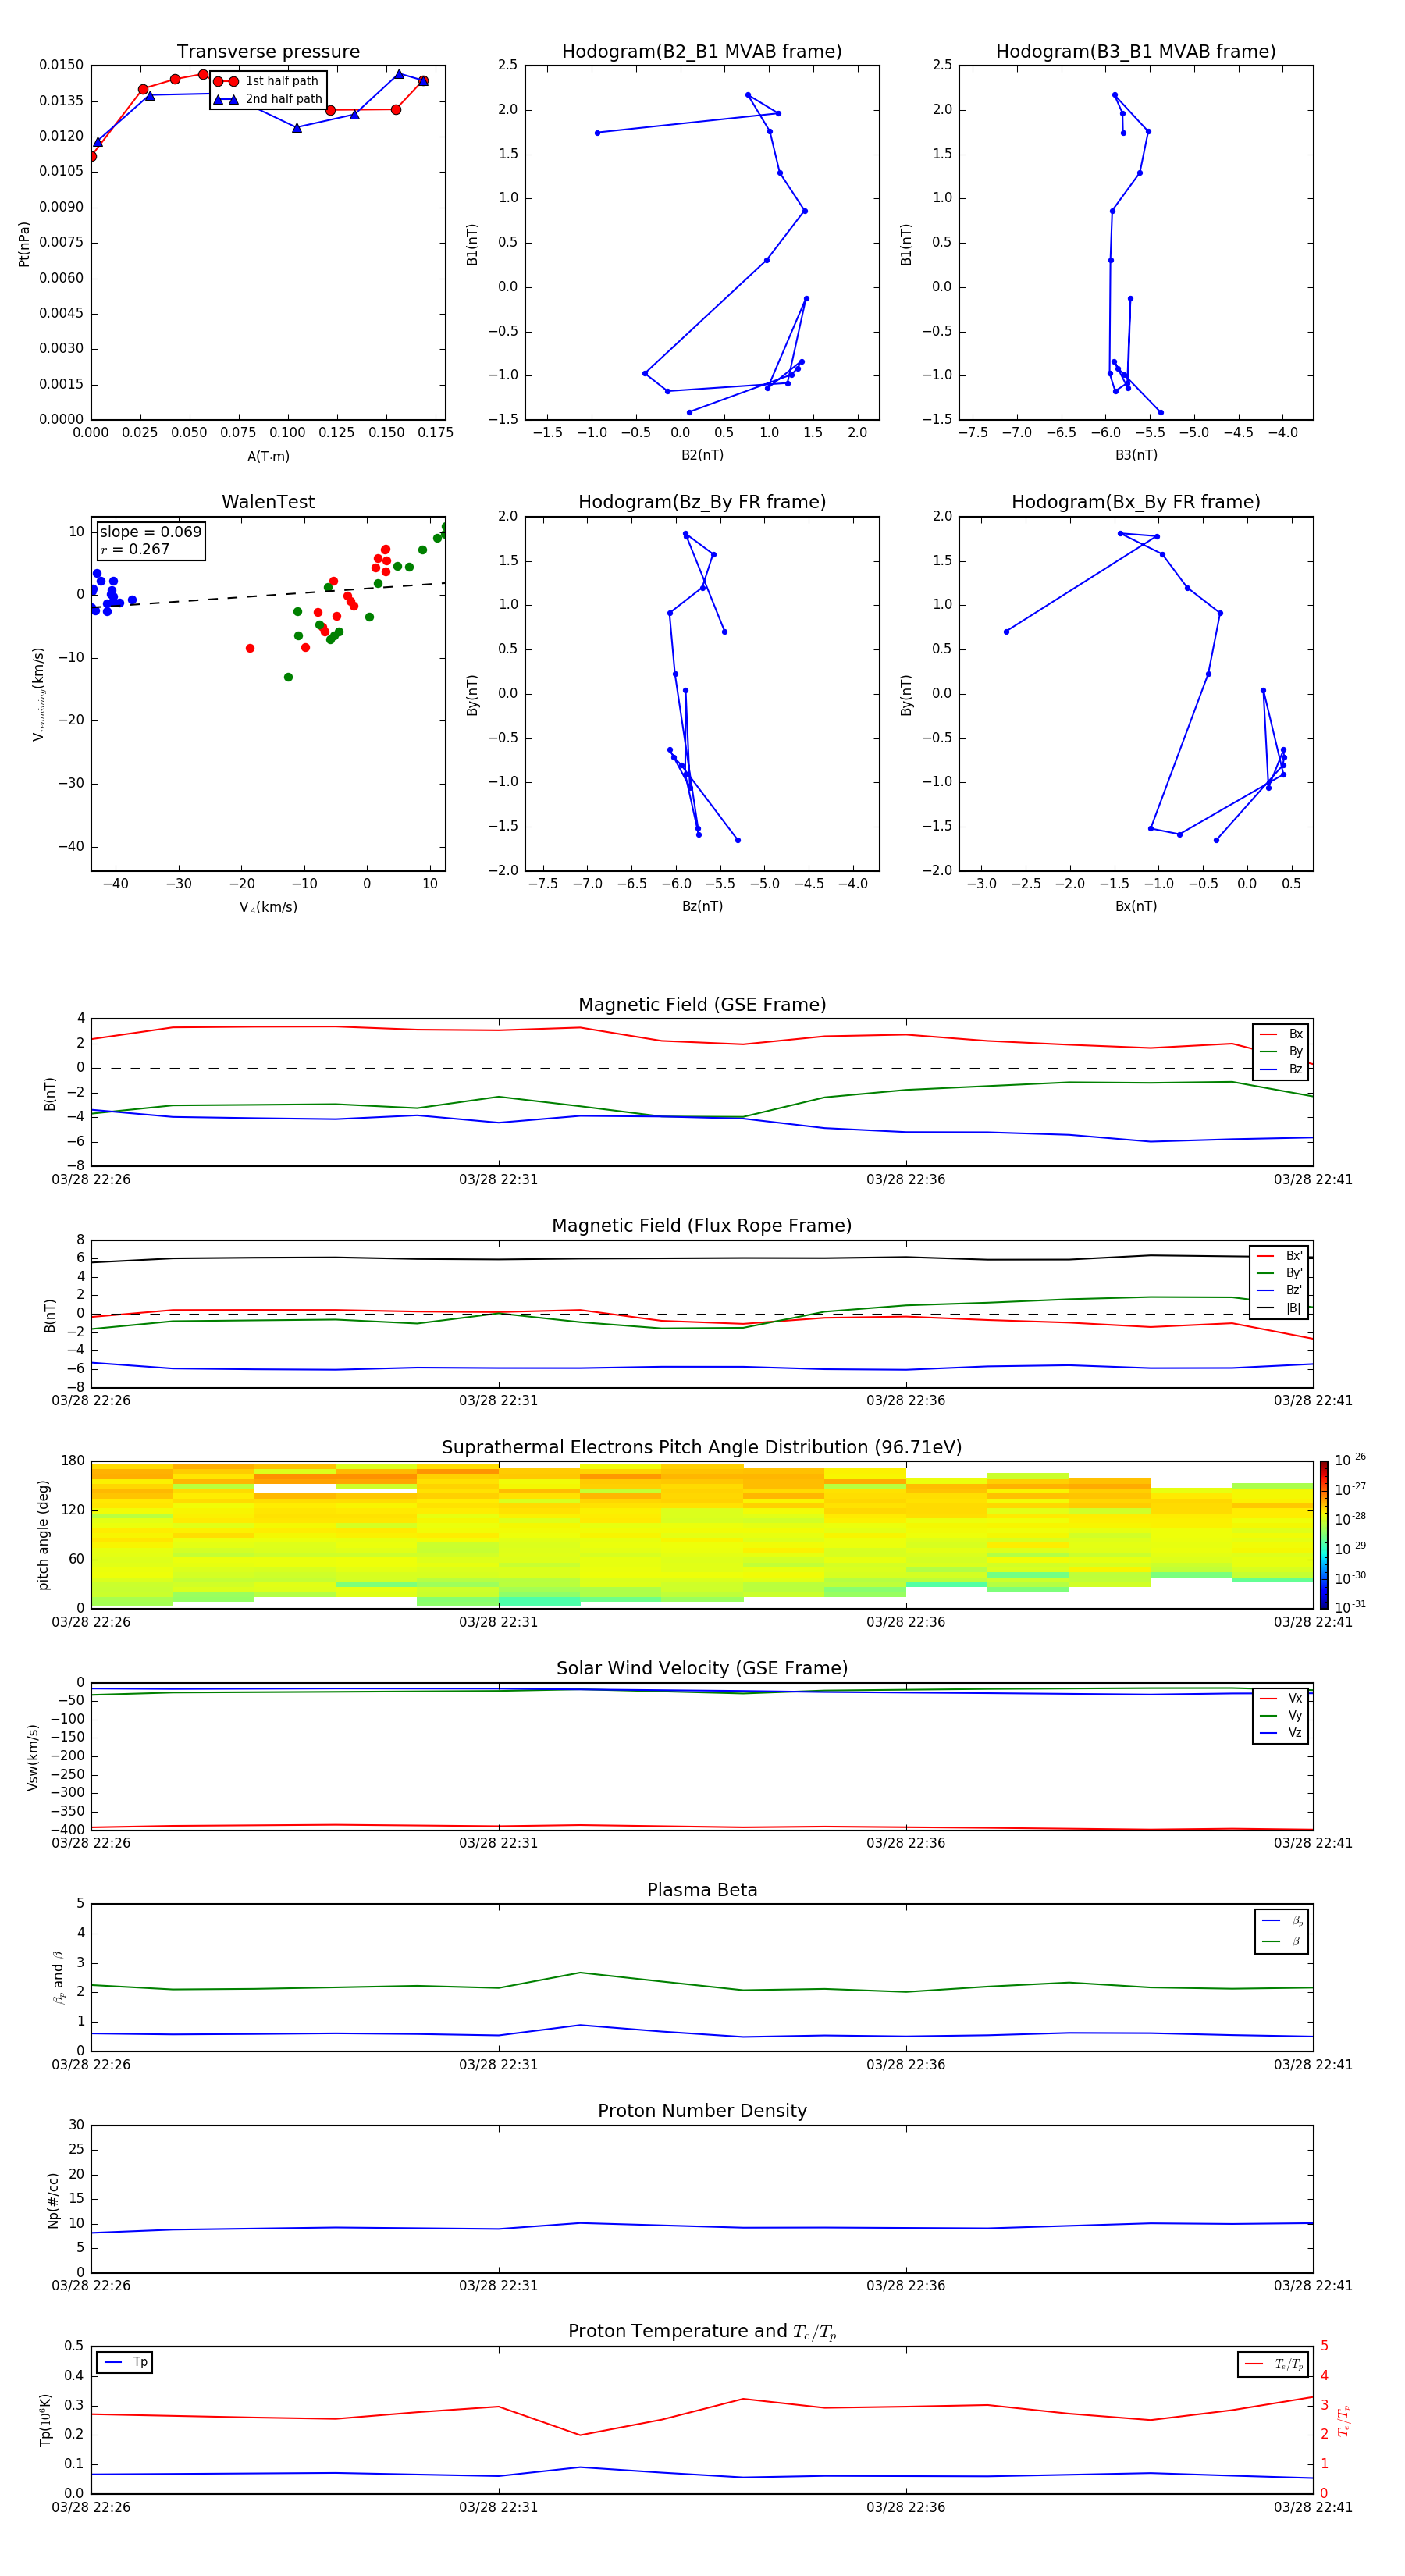The image size is (1405, 2576).
Task: Click the Bz' legend entry in Flux Rope panel
Action: (x=1280, y=1290)
